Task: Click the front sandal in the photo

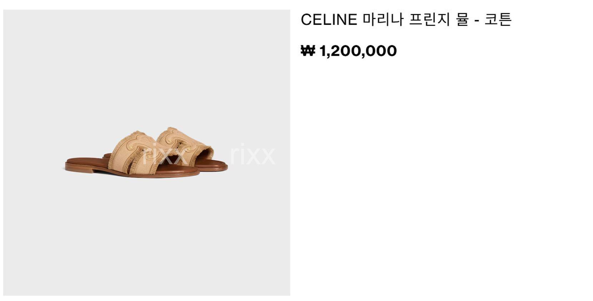Action: (132, 155)
